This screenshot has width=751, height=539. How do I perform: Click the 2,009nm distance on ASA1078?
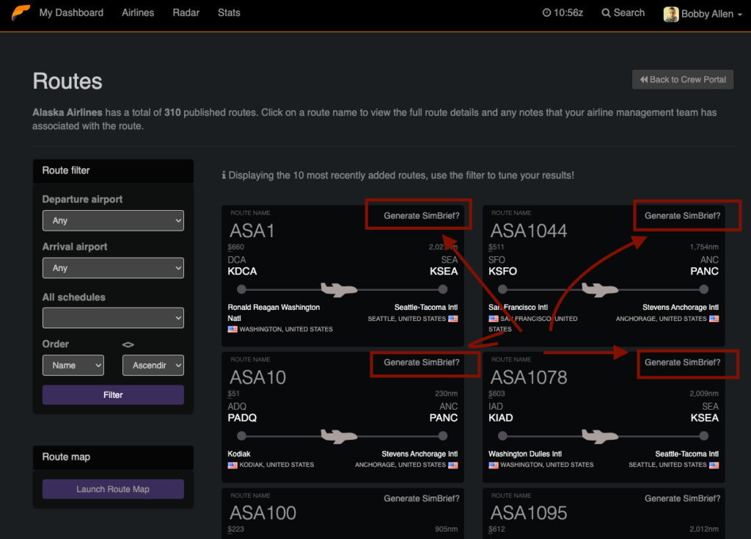[x=704, y=394]
